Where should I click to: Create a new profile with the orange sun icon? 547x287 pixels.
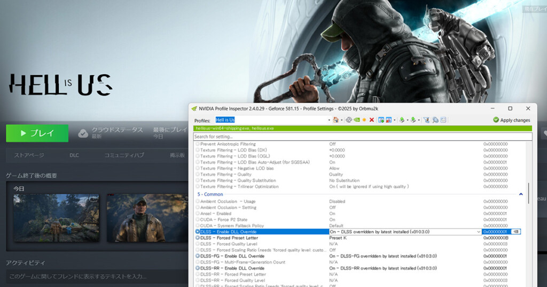pos(364,120)
